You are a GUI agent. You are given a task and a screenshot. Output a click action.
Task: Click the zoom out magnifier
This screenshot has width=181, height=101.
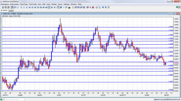[x=106, y=8]
